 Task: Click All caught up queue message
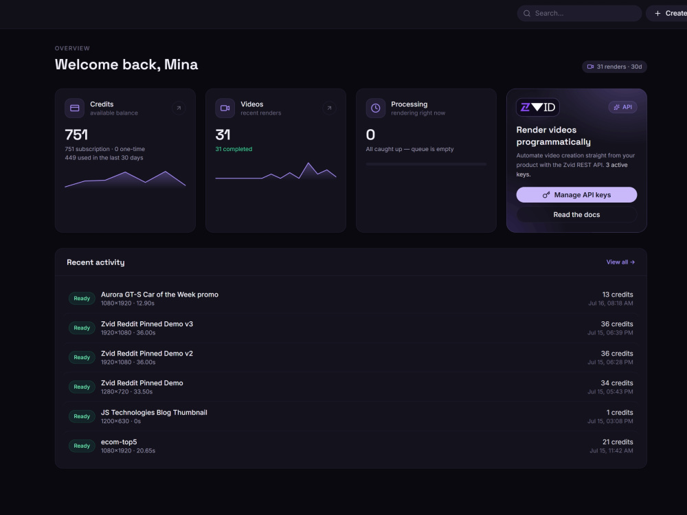(409, 149)
